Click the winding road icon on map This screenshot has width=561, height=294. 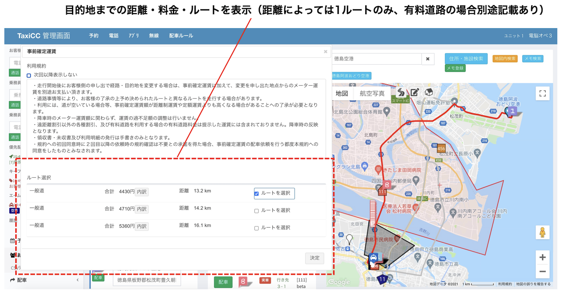401,92
